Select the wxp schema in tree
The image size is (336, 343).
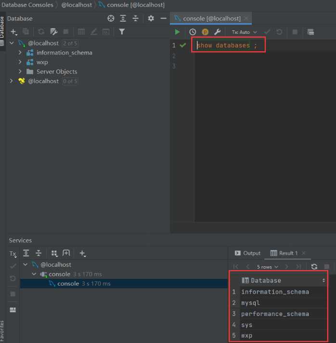point(42,62)
